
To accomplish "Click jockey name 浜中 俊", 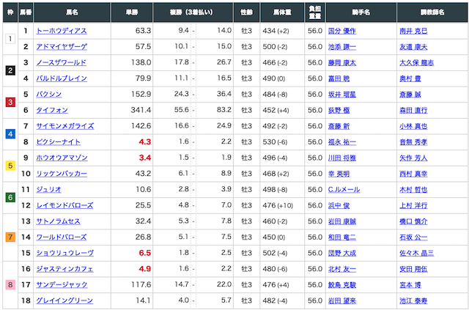I will 339,205.
